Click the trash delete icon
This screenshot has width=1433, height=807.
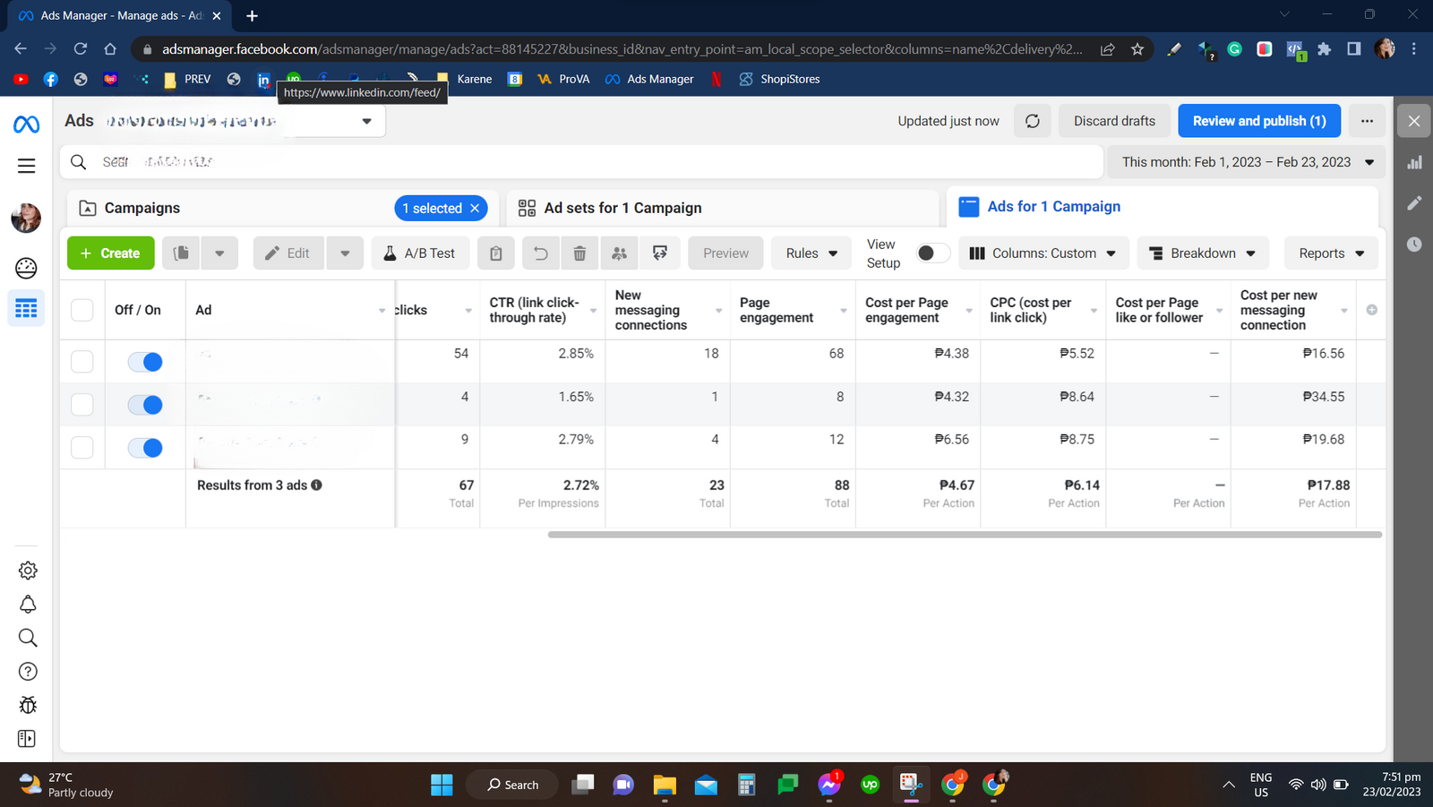tap(579, 253)
